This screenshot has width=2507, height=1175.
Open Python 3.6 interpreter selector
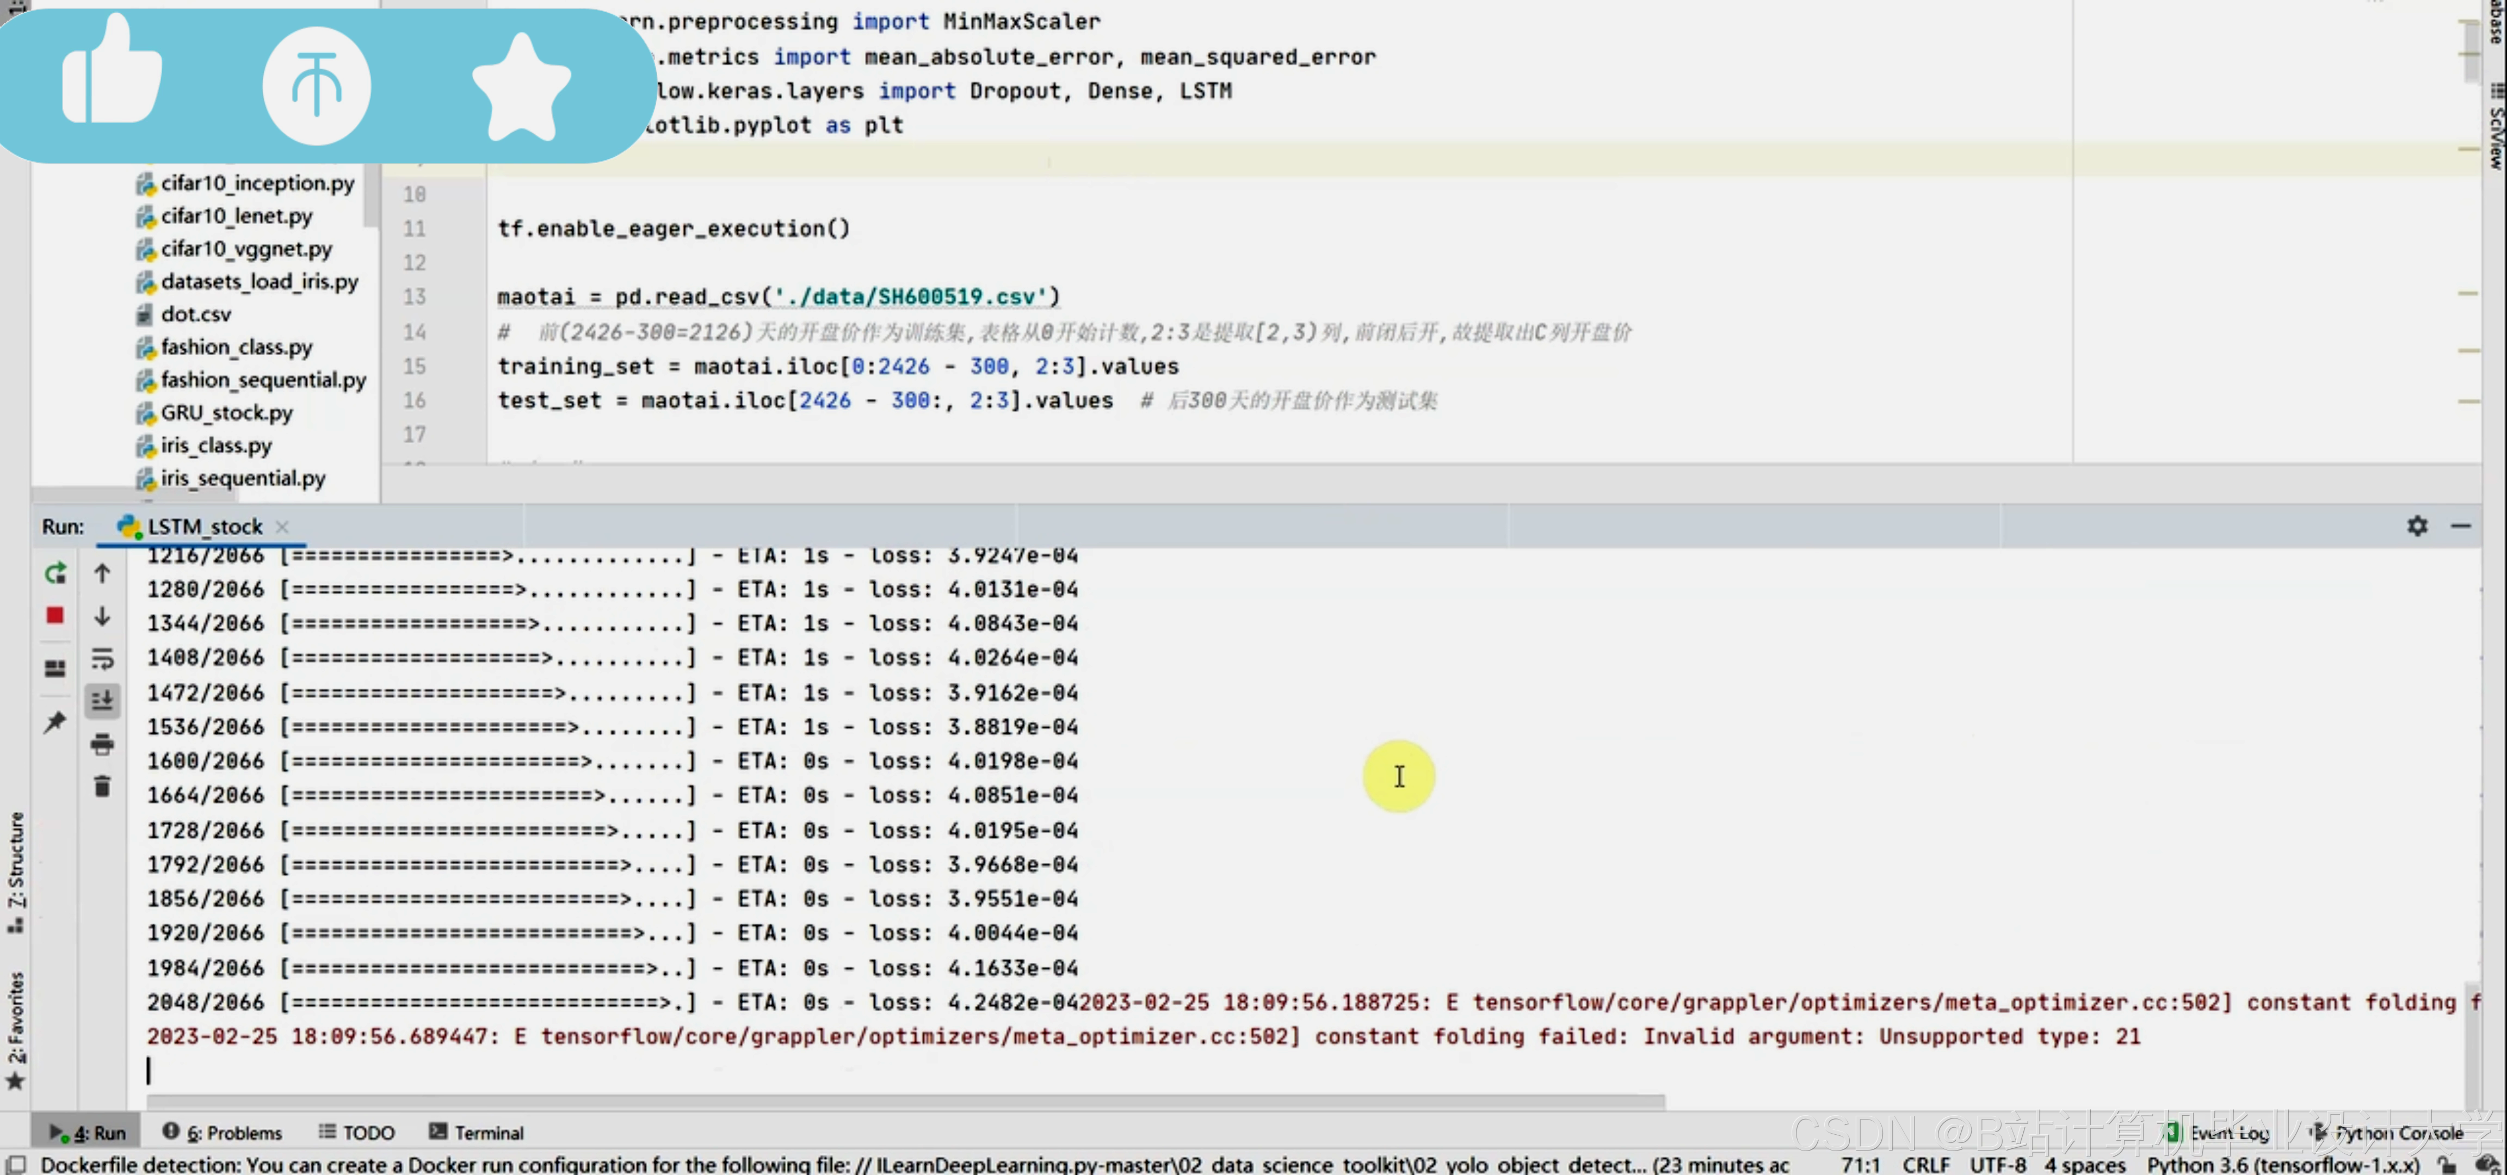[x=2282, y=1164]
